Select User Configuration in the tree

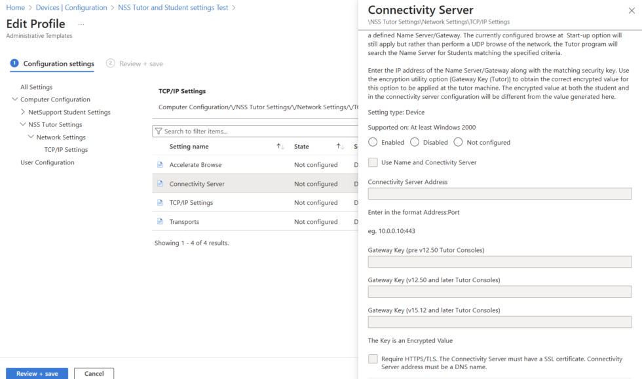pyautogui.click(x=47, y=162)
